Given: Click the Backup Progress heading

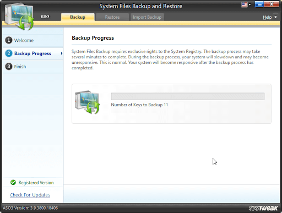Looking at the screenshot, I should pyautogui.click(x=93, y=38).
